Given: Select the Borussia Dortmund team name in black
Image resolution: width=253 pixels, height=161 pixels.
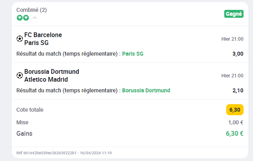Looking at the screenshot, I should pyautogui.click(x=52, y=71).
